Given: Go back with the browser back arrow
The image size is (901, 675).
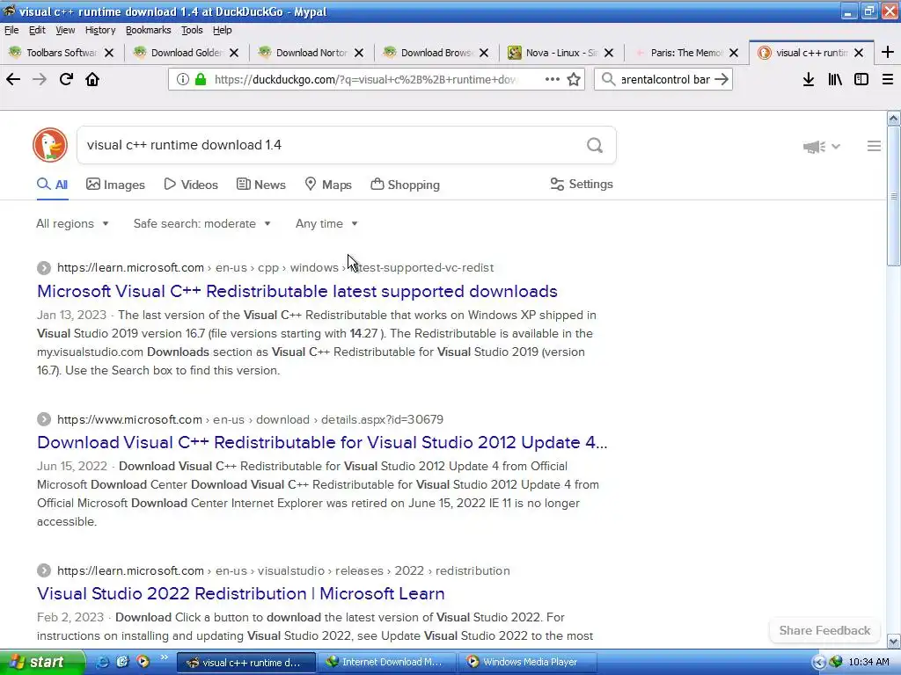Looking at the screenshot, I should 13,79.
